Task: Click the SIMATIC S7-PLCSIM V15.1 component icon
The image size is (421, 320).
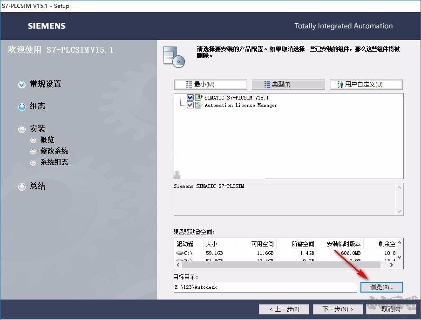Action: tap(199, 97)
